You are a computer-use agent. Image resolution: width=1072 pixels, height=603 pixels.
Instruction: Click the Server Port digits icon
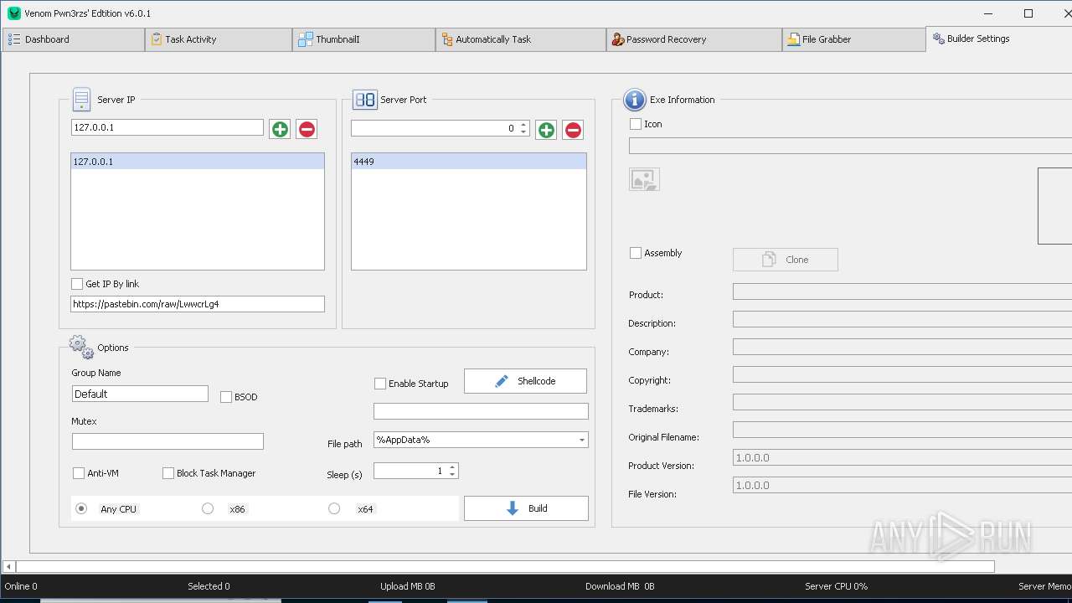point(364,100)
